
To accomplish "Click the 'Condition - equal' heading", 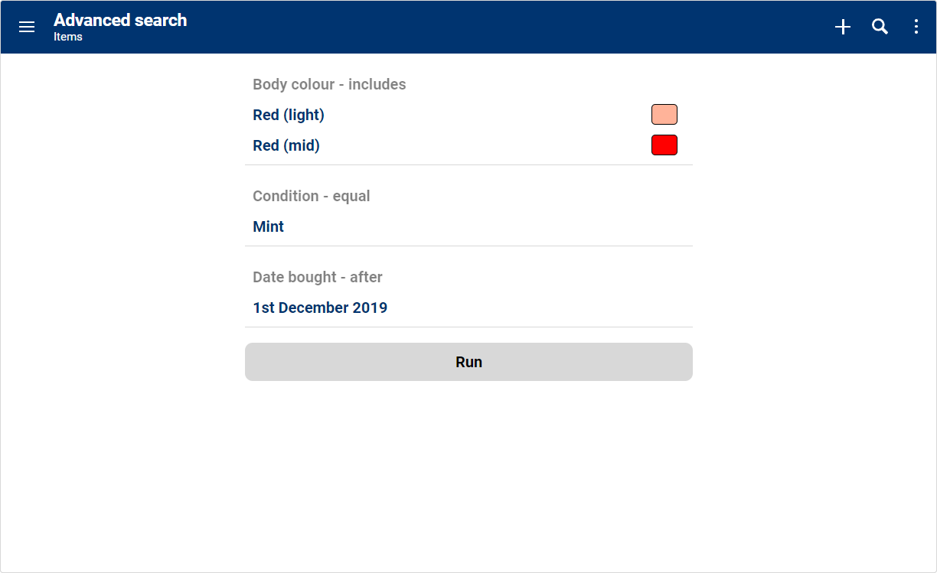I will click(x=312, y=196).
